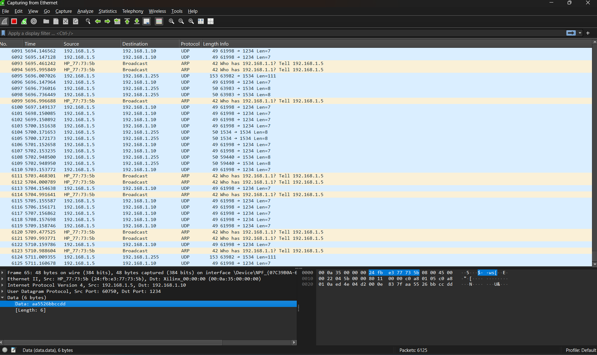Select packet 6104 from port 1534

(296, 132)
